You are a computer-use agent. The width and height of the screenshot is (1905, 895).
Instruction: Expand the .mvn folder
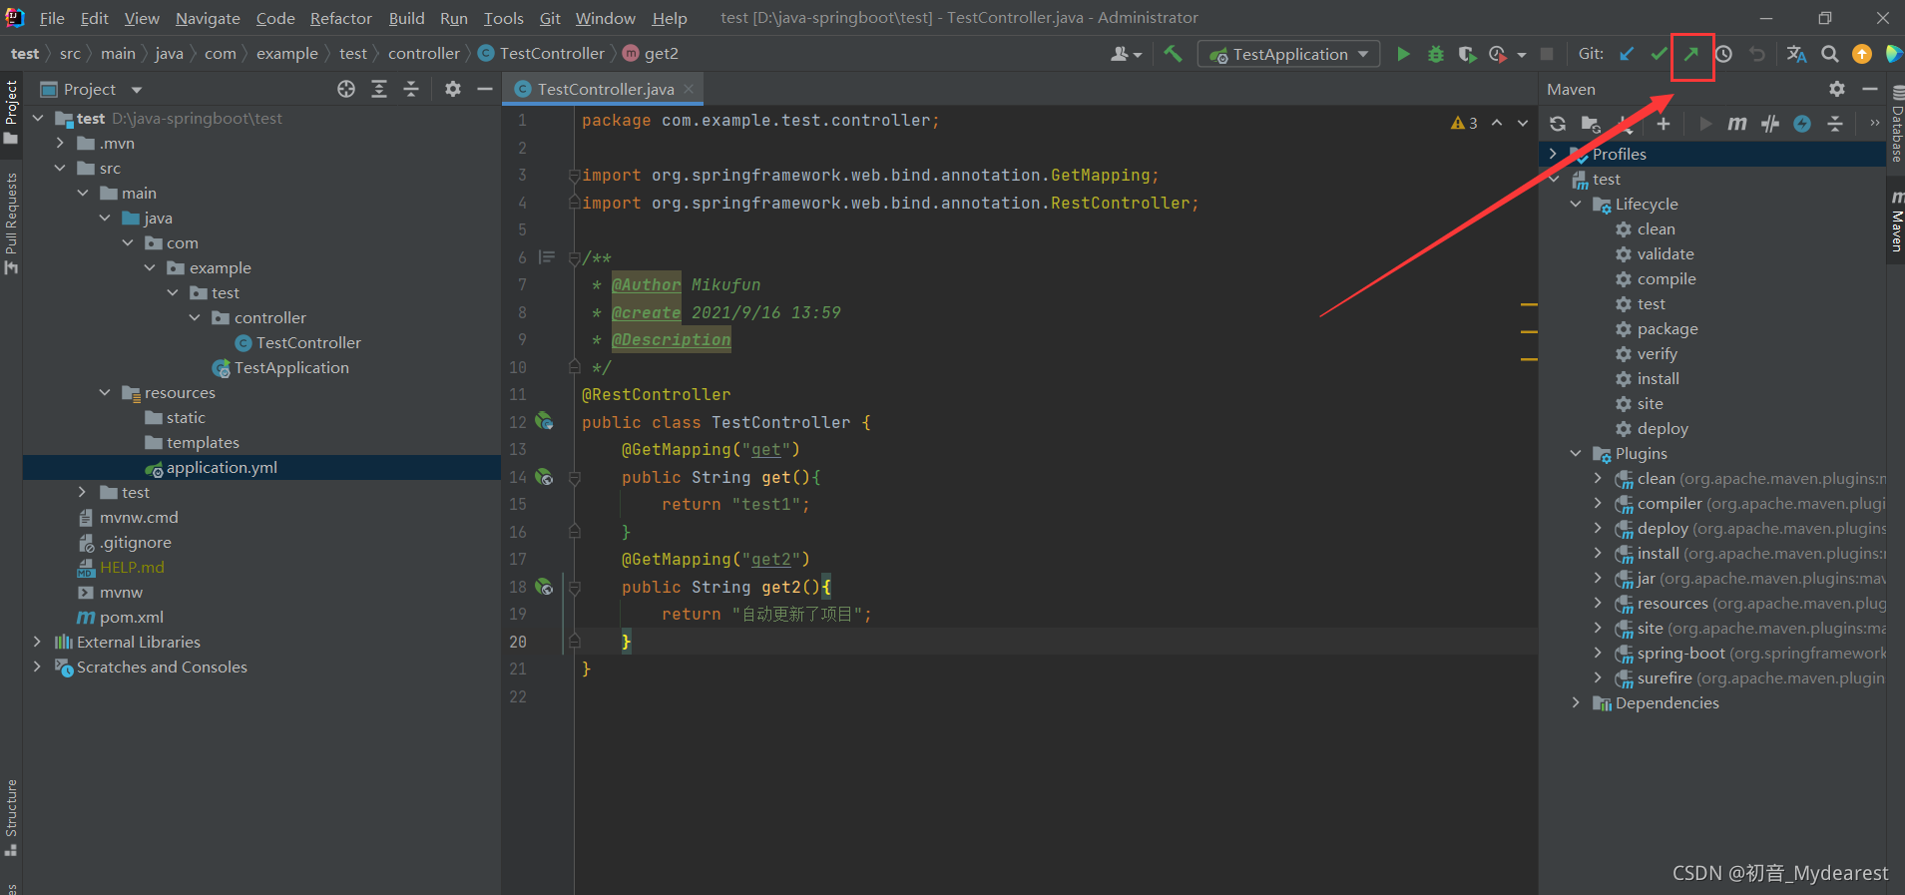(x=61, y=143)
